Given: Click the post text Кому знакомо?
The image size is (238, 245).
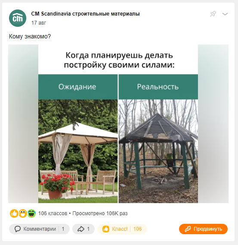Looking at the screenshot, I should pos(30,36).
